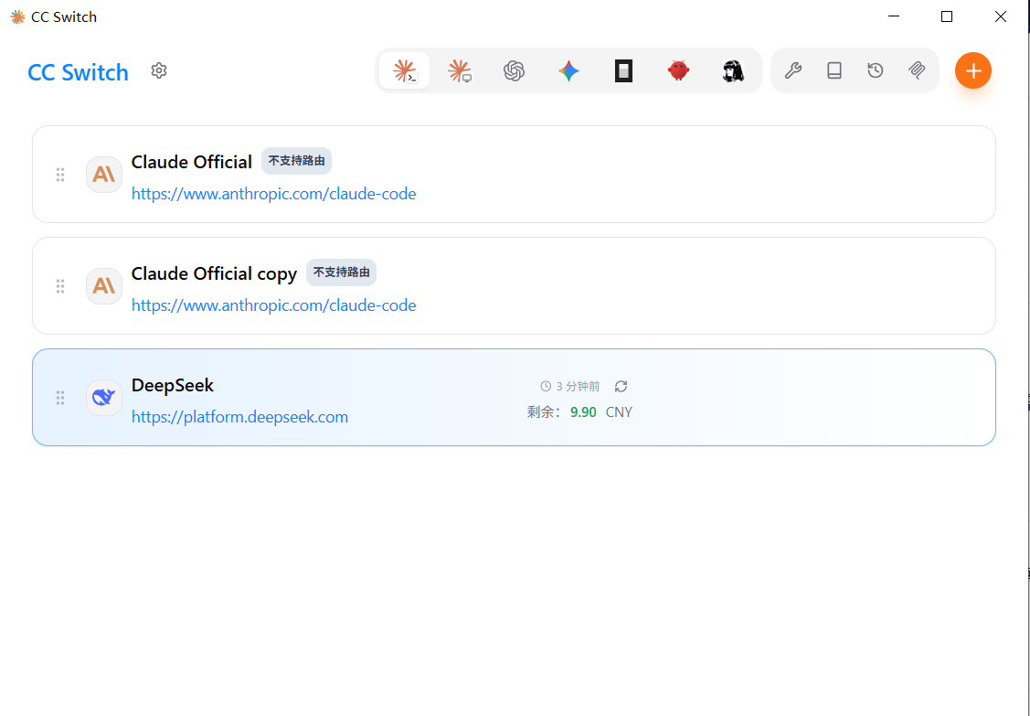
Task: Select the red creature app tab
Action: tap(678, 70)
